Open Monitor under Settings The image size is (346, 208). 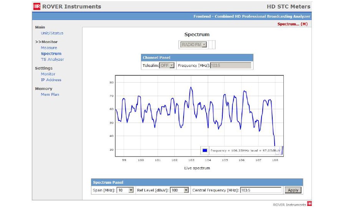click(48, 74)
